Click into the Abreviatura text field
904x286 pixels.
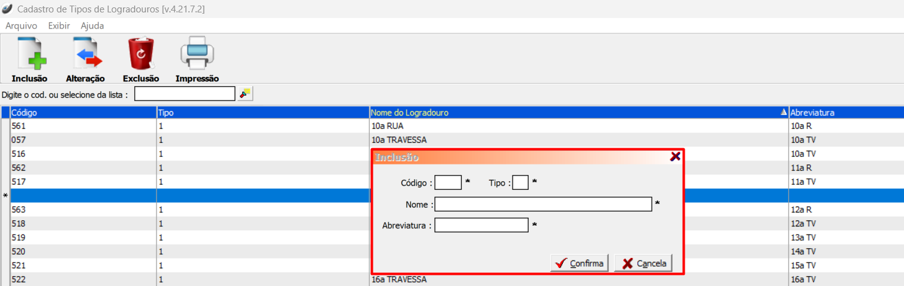tap(481, 225)
